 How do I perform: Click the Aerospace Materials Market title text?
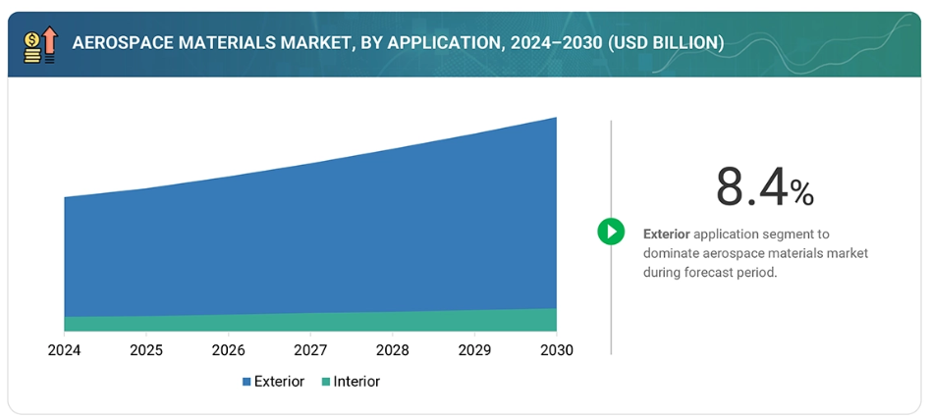point(398,42)
